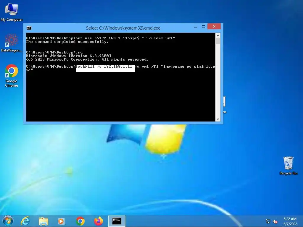
Task: Open the muted volume tray icon
Action: (x=275, y=221)
